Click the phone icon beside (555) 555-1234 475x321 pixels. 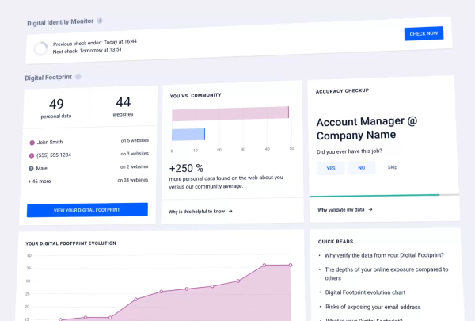[x=31, y=155]
